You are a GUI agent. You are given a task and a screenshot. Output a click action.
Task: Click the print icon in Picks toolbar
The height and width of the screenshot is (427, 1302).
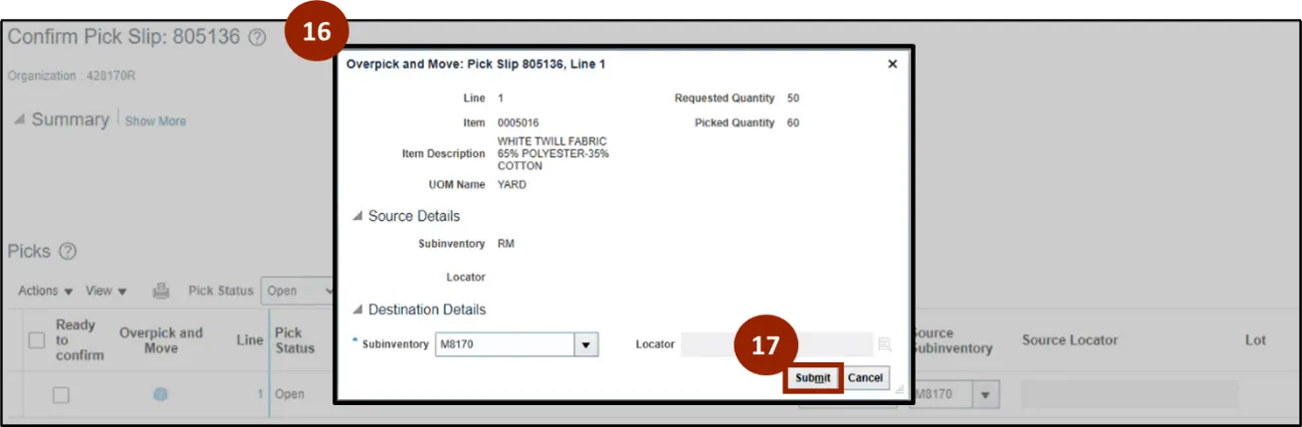(x=161, y=291)
